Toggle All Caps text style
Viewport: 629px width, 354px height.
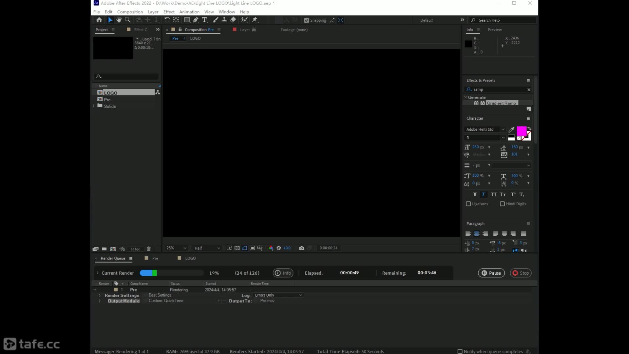(x=494, y=194)
